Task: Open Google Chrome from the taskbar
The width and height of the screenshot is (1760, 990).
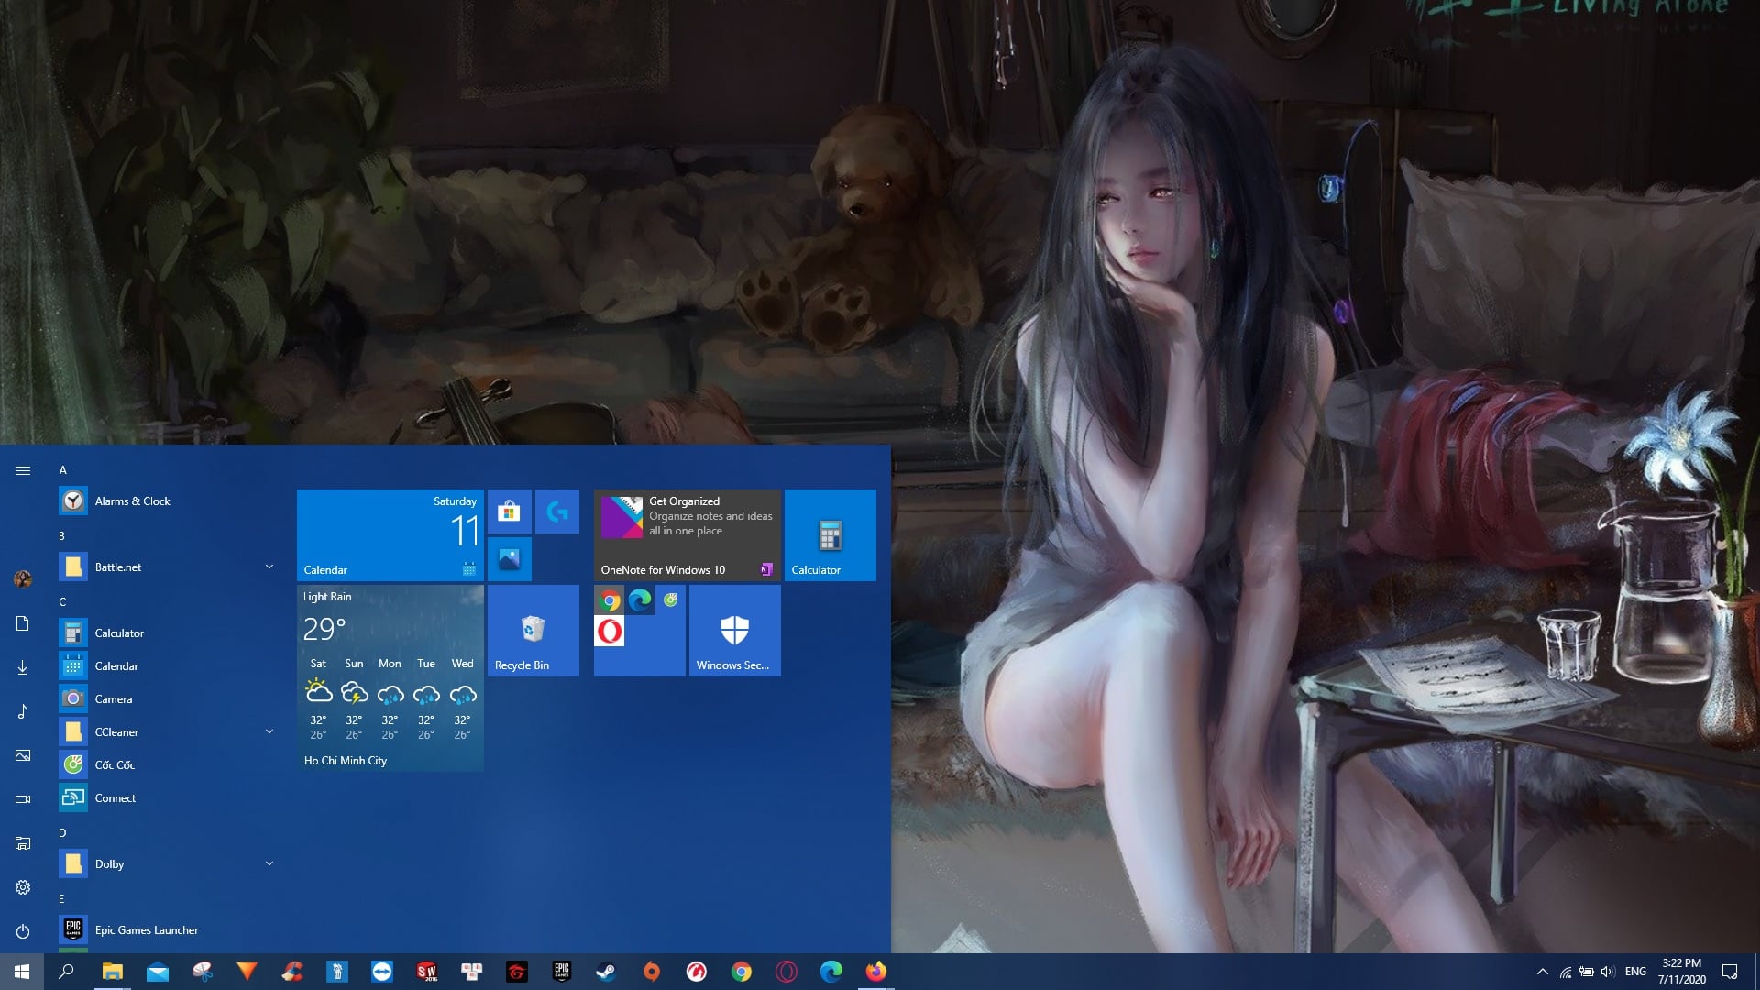Action: coord(742,972)
